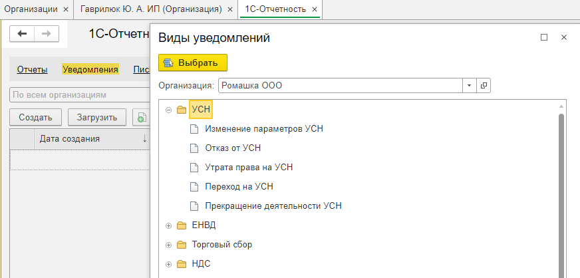580x278 pixels.
Task: Click the forward navigation arrow
Action: [x=47, y=34]
